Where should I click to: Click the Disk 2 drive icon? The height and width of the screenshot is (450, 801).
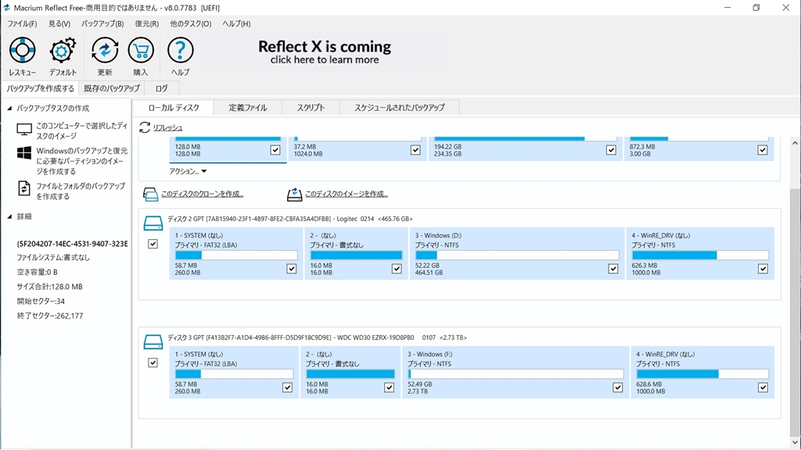153,223
